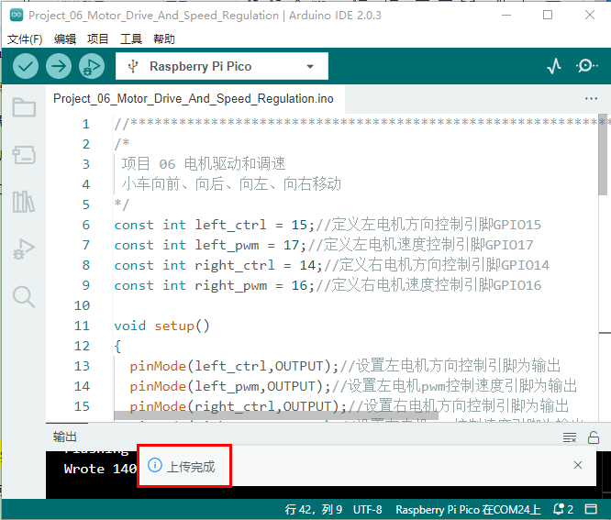Click the Upload arrow button

[x=59, y=66]
